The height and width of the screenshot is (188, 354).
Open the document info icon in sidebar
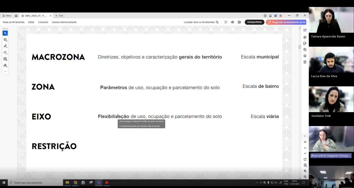pyautogui.click(x=305, y=62)
